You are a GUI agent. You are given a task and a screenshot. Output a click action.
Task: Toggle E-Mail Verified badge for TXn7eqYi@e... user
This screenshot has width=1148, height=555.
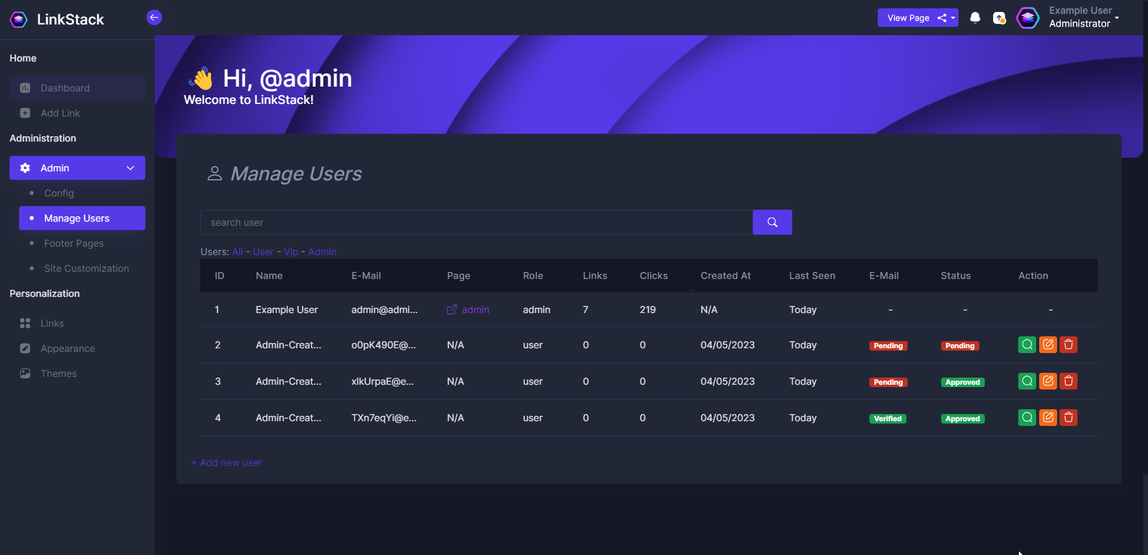tap(888, 419)
